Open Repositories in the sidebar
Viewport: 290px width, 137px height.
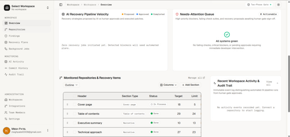27,29
